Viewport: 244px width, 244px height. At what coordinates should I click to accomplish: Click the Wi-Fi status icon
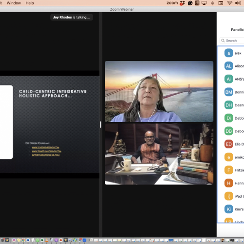click(x=229, y=3)
